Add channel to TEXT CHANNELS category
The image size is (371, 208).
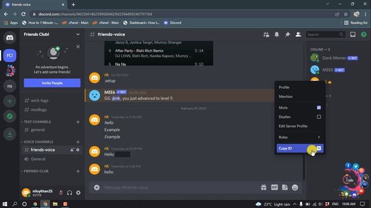click(x=78, y=122)
